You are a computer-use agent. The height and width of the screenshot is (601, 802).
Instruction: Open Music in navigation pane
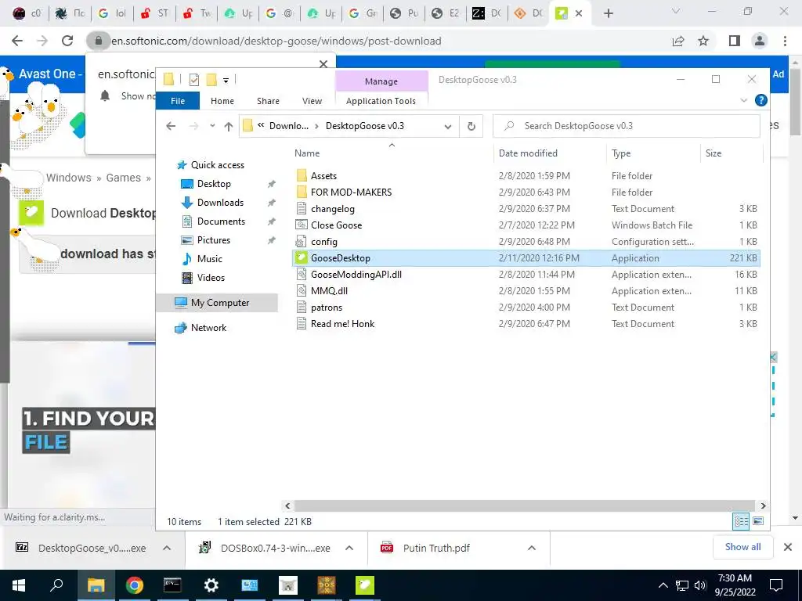click(x=209, y=258)
